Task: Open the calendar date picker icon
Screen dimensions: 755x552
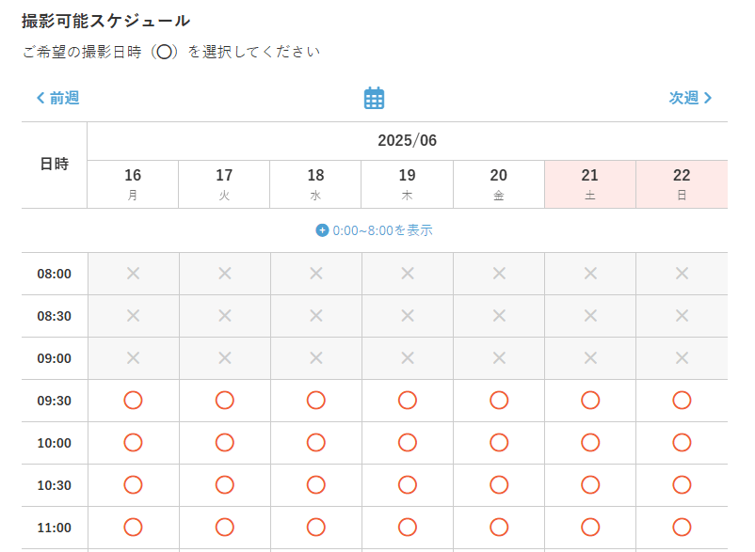Action: (x=374, y=98)
